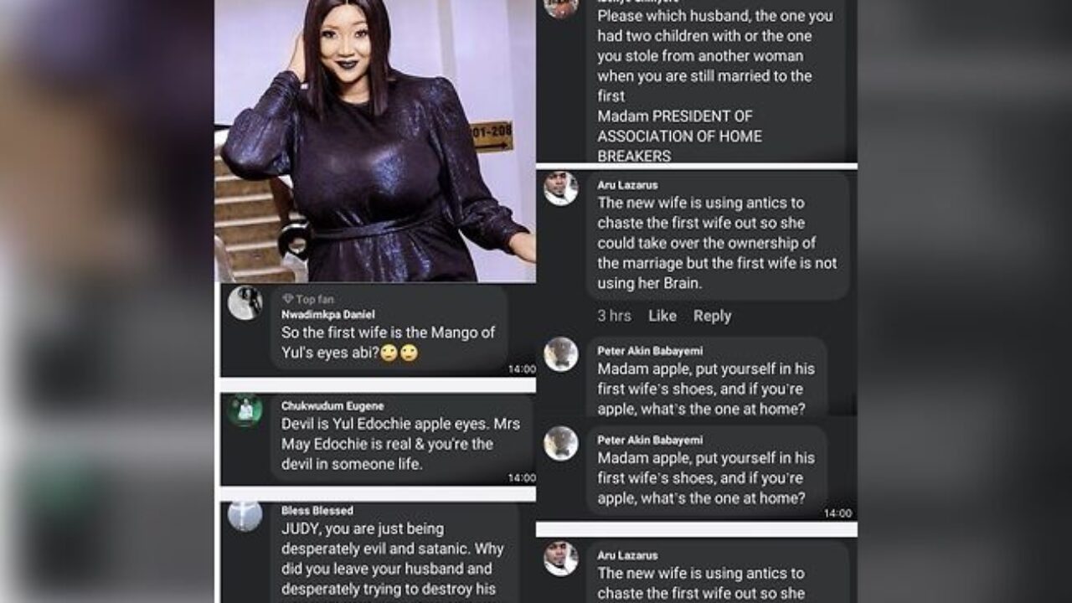This screenshot has height=603, width=1072.
Task: Open the Aru Lazarus name above Like
Action: click(x=627, y=184)
